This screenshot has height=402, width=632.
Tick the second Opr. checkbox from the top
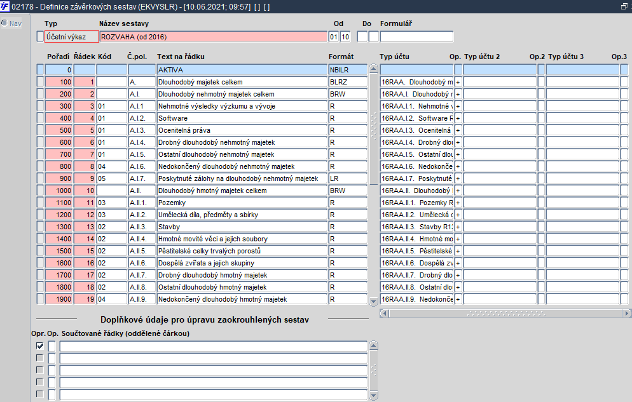coord(40,358)
